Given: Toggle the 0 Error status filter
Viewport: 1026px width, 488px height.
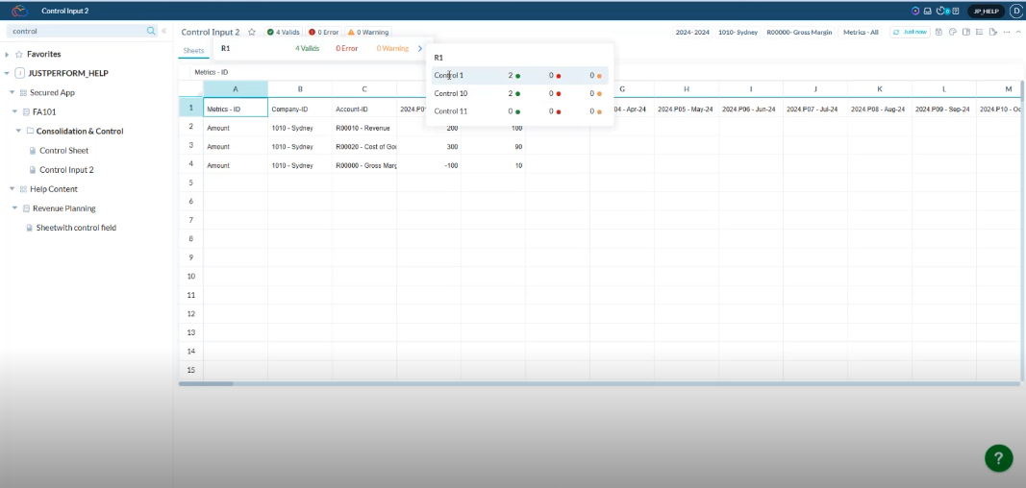Looking at the screenshot, I should pos(323,32).
